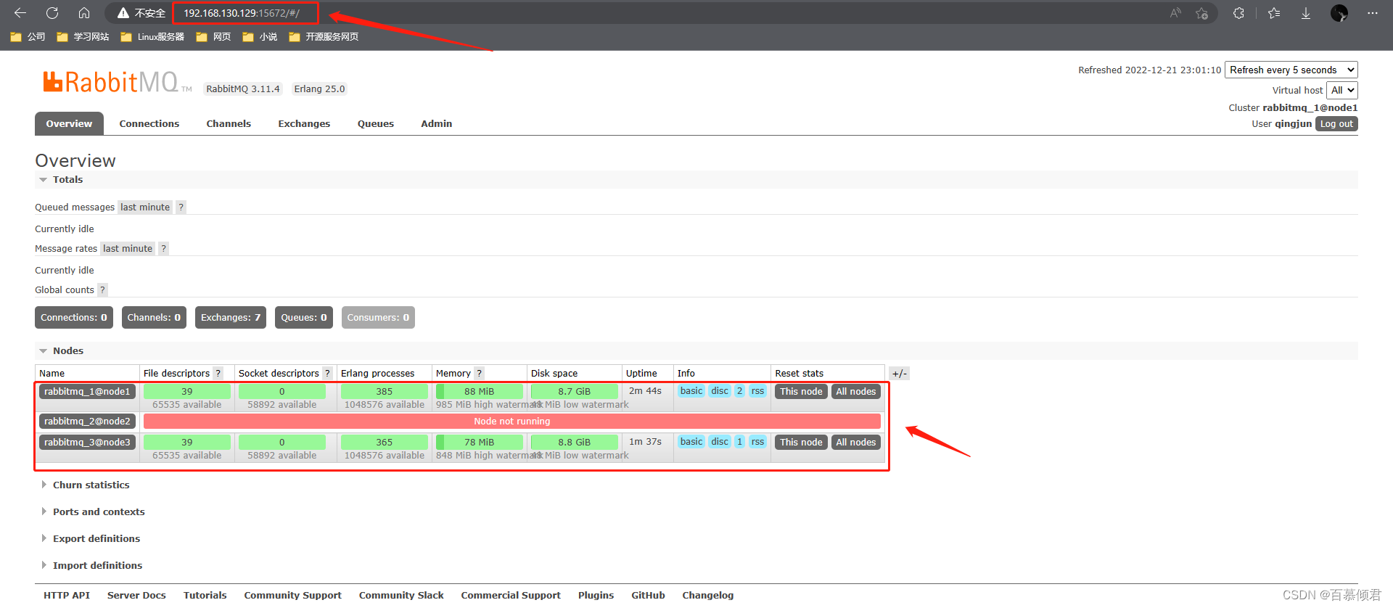Reload the page with refresh icon
The image size is (1393, 608).
(x=52, y=13)
